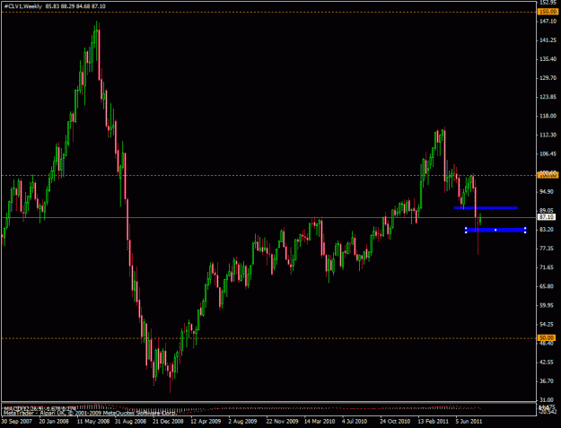Grab the left handle of the lower blue line
This screenshot has height=428, width=561.
click(466, 230)
